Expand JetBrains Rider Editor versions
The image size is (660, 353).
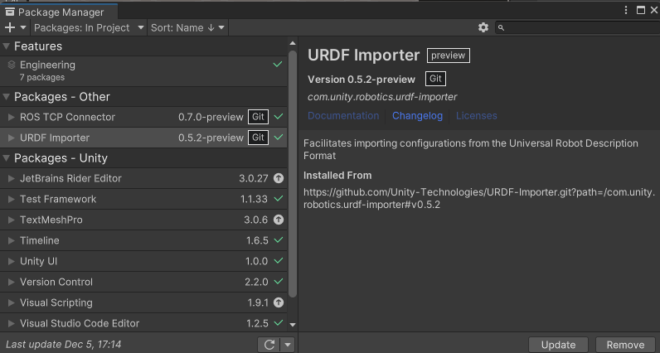point(12,178)
